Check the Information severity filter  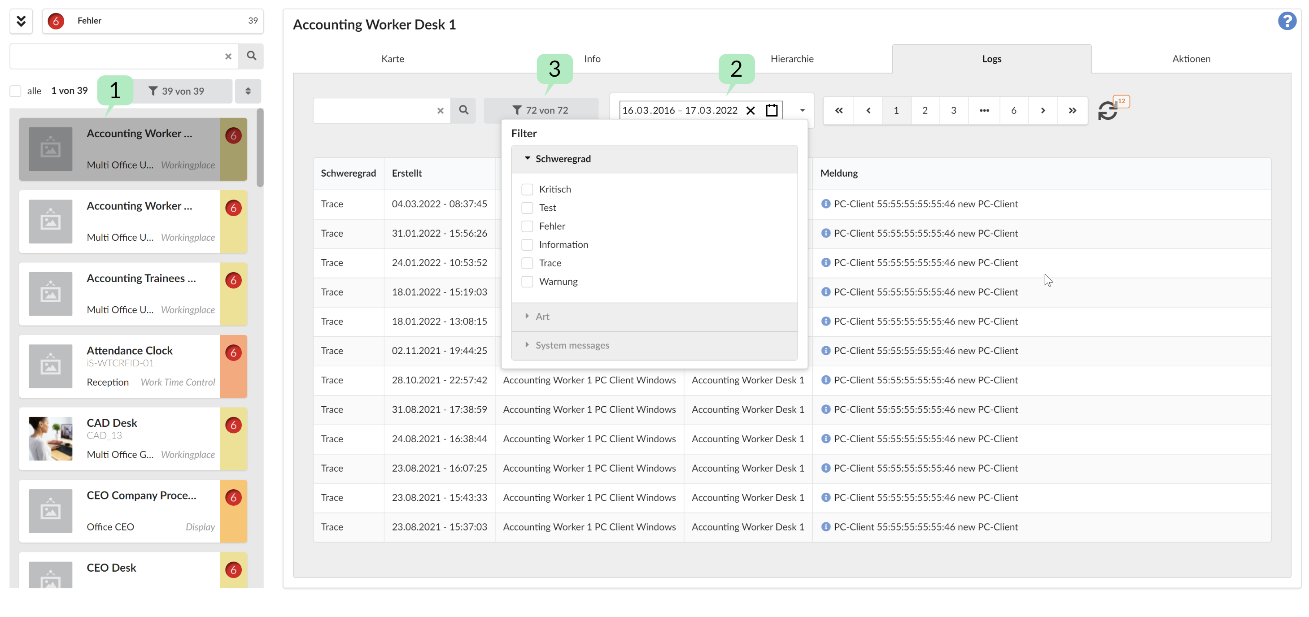point(527,245)
